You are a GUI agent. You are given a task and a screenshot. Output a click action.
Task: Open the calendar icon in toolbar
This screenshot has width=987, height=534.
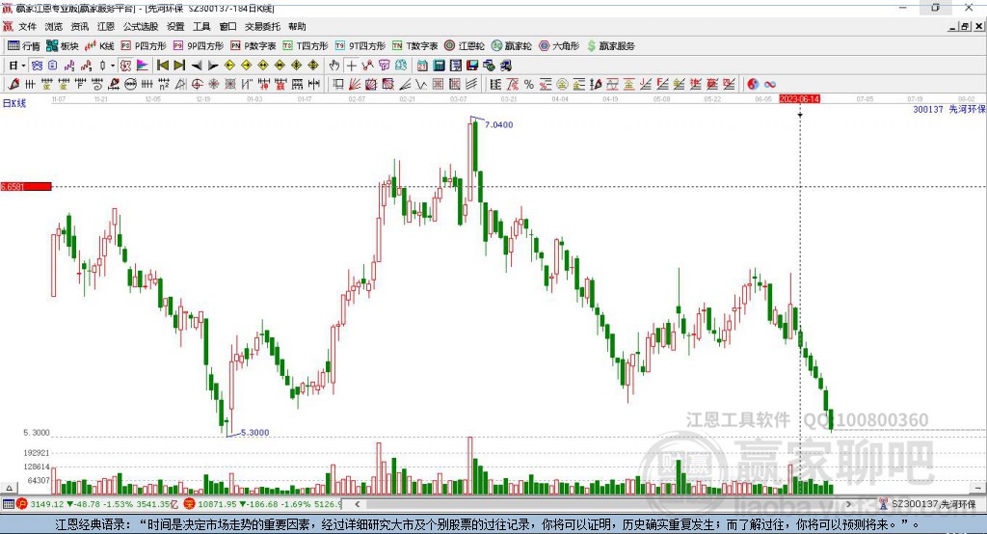[x=422, y=66]
